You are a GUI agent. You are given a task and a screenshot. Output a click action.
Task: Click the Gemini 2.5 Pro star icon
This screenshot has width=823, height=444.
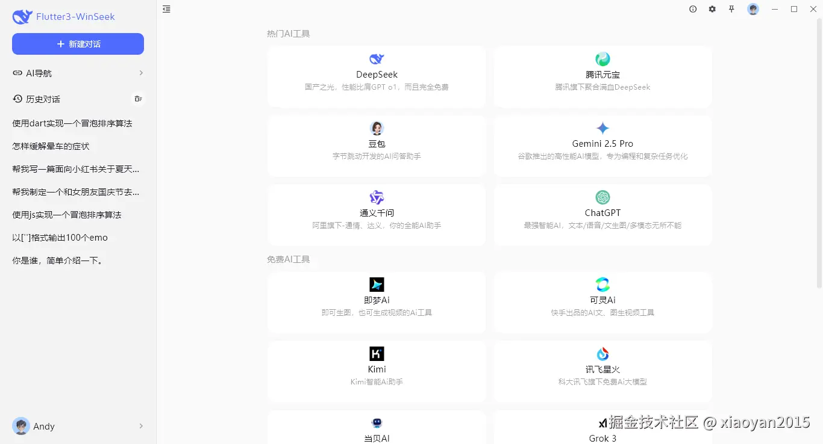coord(602,128)
